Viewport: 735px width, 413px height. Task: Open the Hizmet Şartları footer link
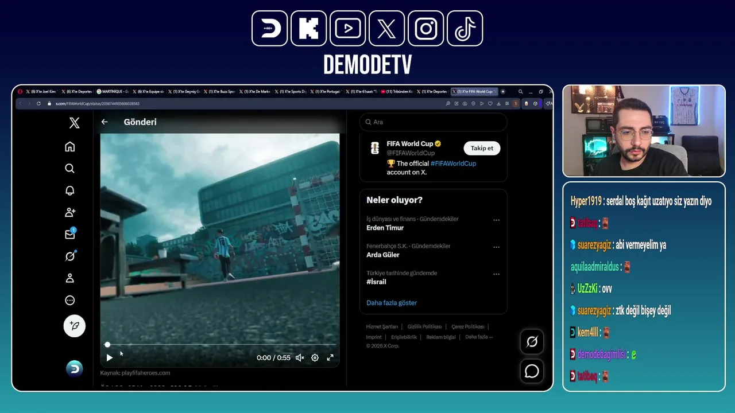point(382,326)
